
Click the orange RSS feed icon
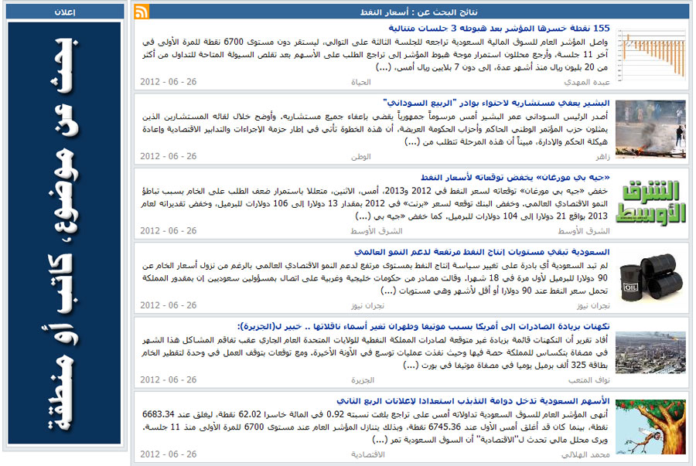(142, 12)
